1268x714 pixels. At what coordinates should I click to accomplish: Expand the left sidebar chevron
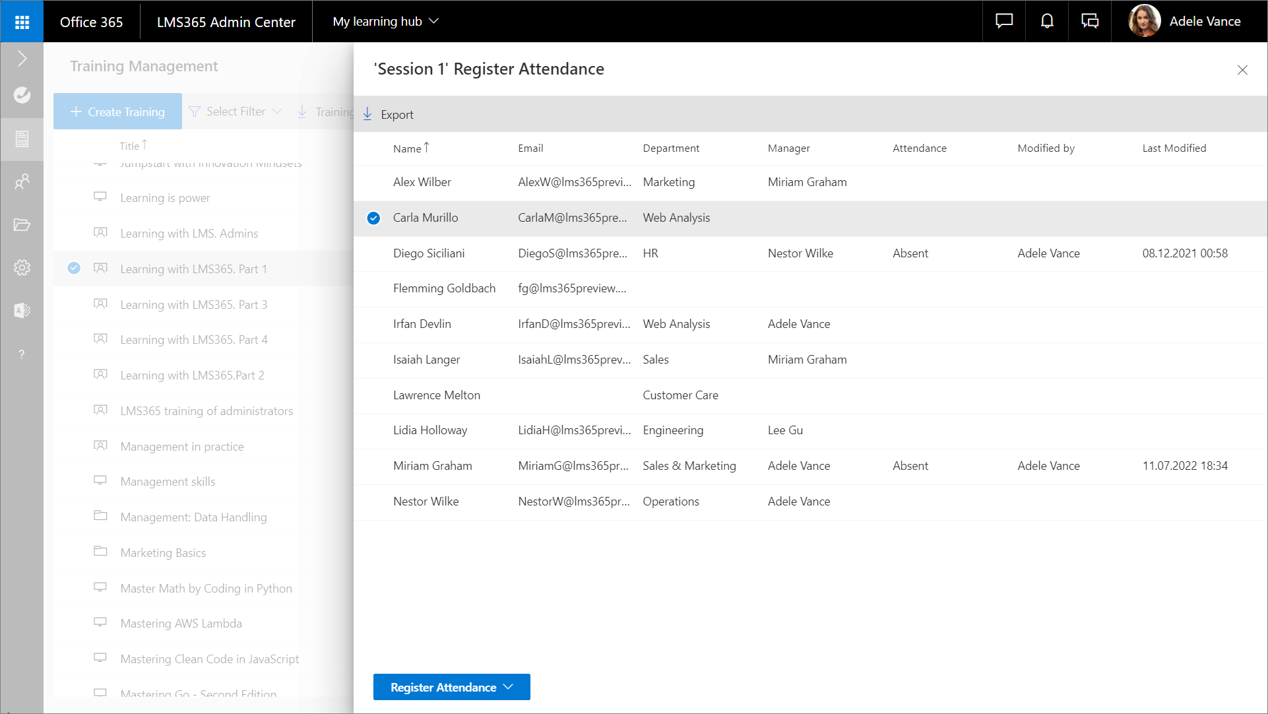(x=22, y=59)
